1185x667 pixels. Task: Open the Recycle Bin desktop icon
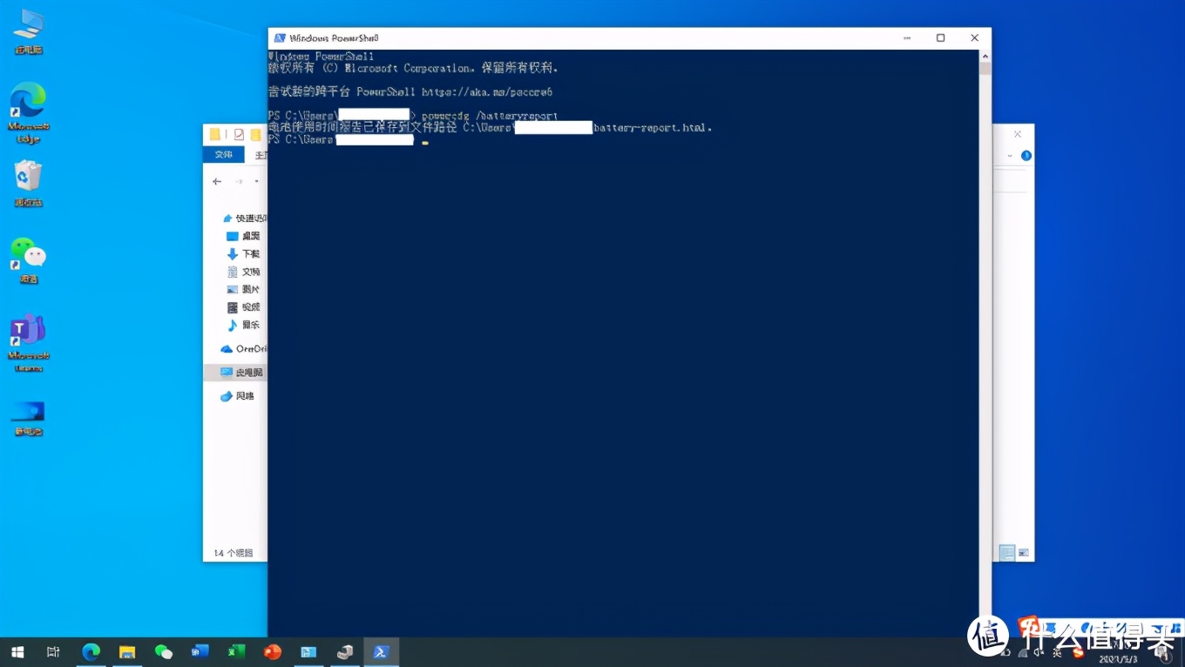click(28, 177)
